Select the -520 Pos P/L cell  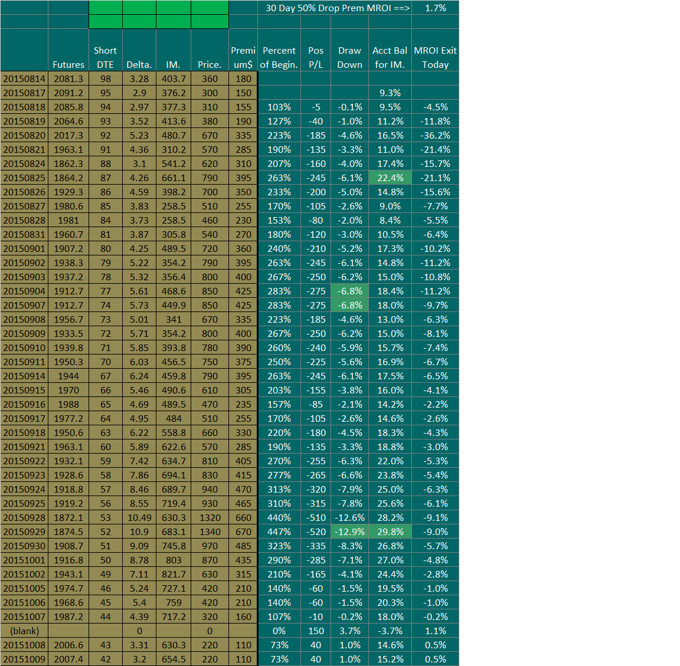[x=316, y=532]
